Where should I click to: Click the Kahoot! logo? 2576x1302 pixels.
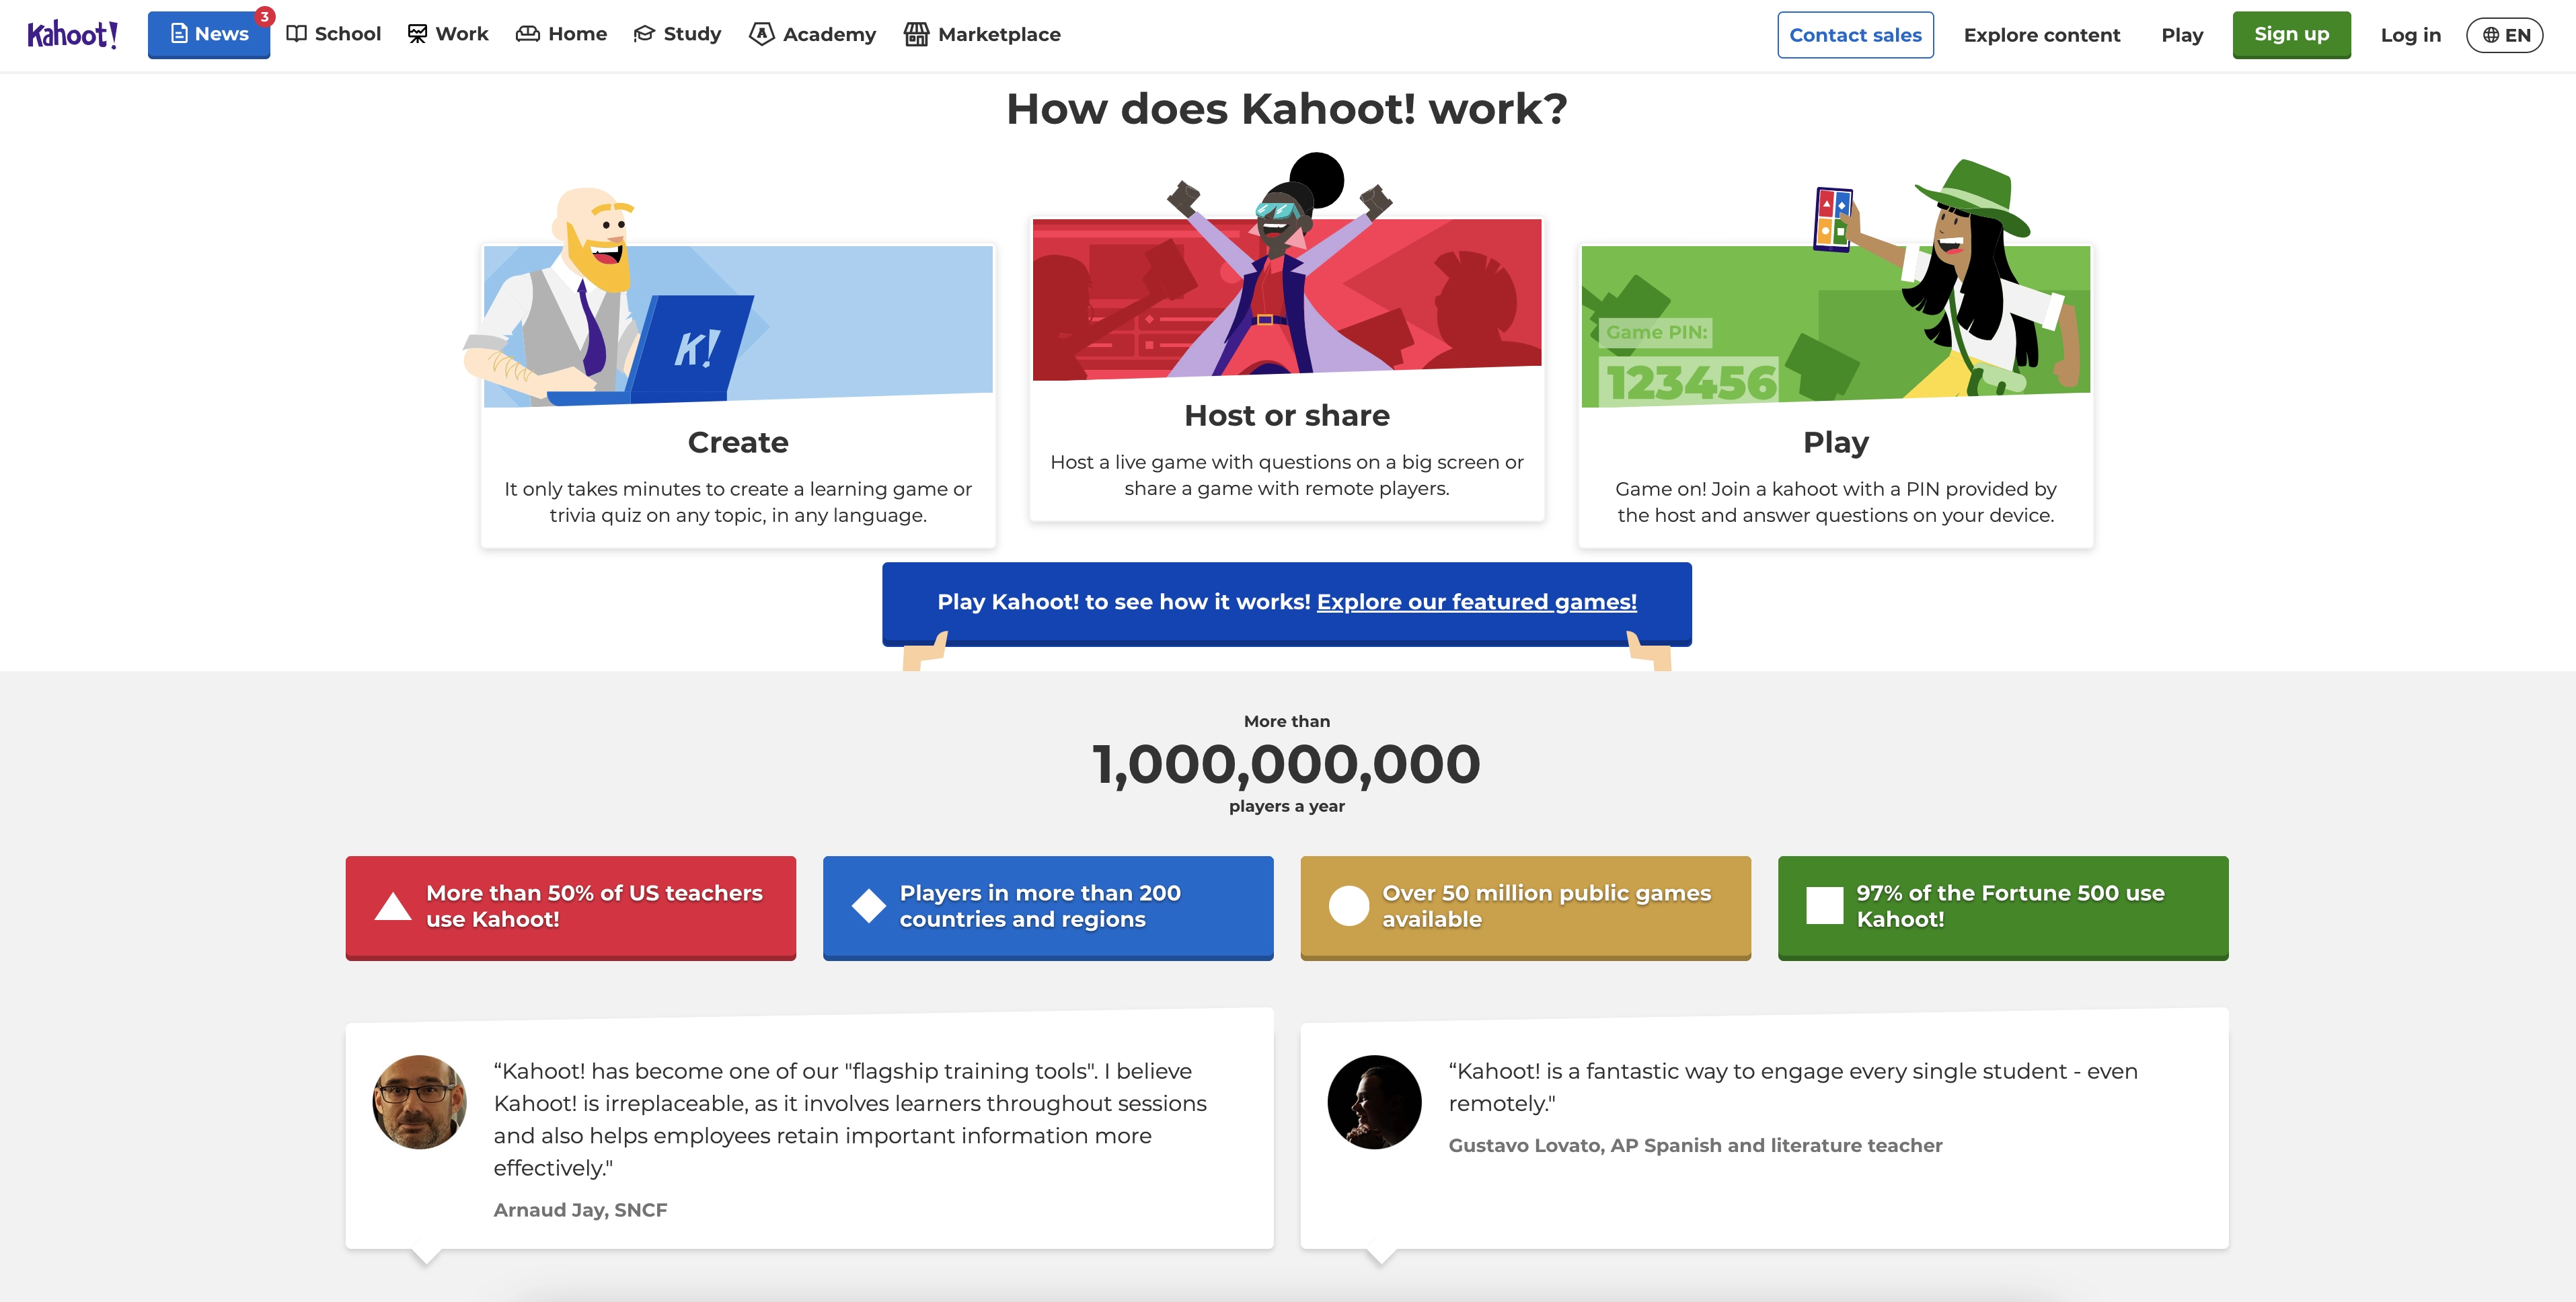[x=72, y=35]
